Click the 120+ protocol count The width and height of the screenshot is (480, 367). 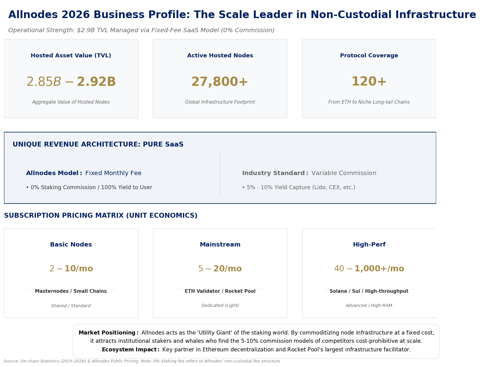pos(369,82)
